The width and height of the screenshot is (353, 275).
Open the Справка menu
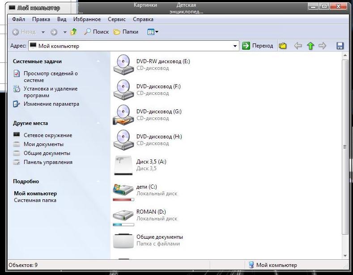coord(143,19)
